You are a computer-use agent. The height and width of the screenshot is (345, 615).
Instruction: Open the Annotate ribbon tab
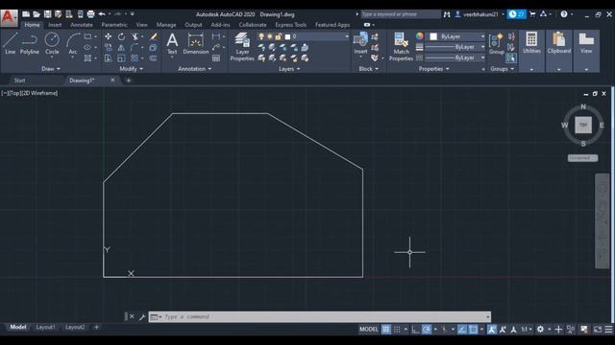[x=82, y=25]
